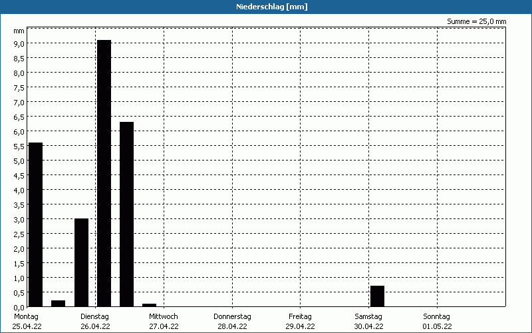Click the Montag axis label
The width and height of the screenshot is (532, 333).
(x=26, y=316)
